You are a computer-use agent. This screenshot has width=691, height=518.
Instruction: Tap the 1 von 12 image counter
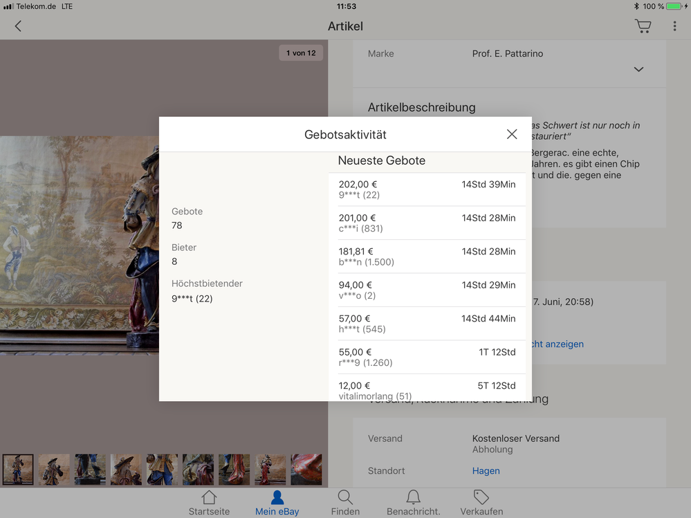301,53
